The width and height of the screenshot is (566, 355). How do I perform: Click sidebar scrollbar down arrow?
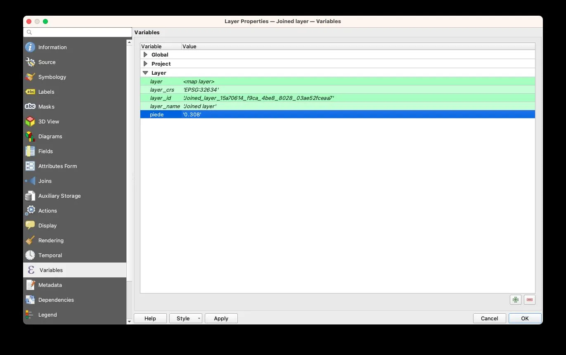coord(129,321)
